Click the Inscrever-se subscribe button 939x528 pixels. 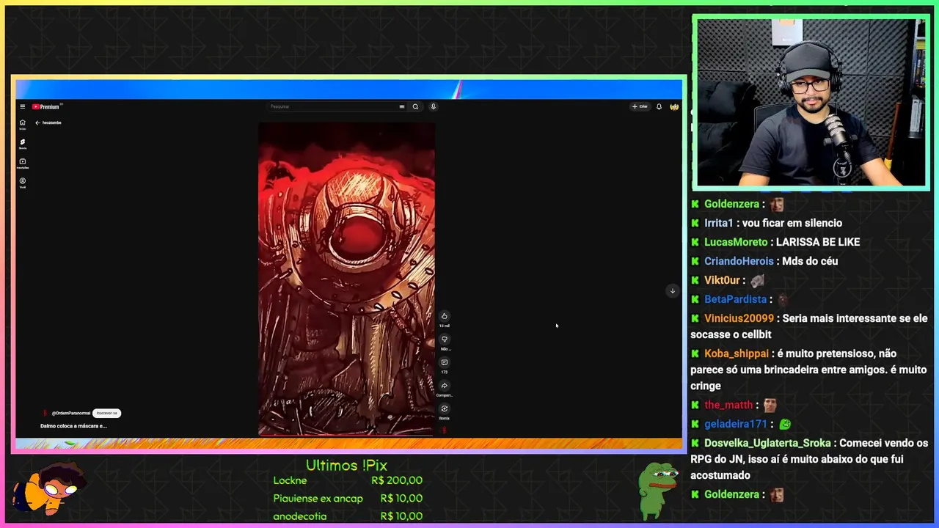(106, 413)
